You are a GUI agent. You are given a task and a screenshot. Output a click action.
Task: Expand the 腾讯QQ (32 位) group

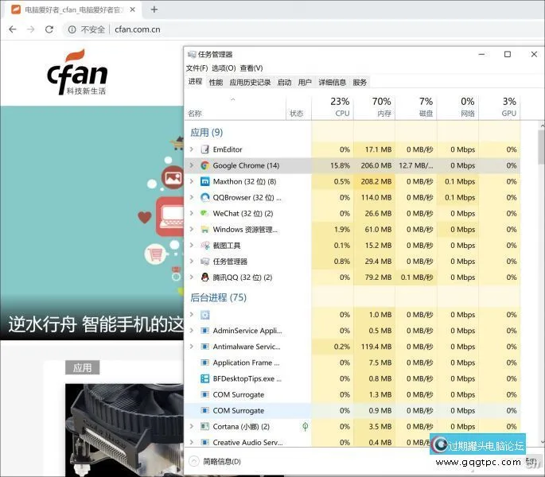tap(192, 277)
